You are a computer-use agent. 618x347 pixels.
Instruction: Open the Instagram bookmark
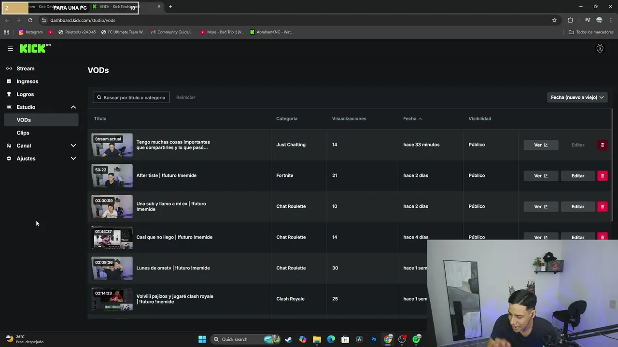tap(30, 32)
